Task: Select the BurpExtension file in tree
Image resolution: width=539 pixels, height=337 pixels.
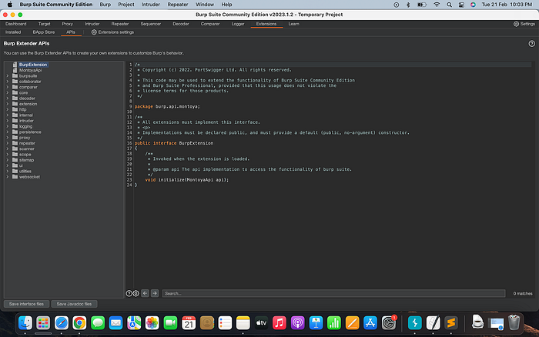Action: [33, 65]
